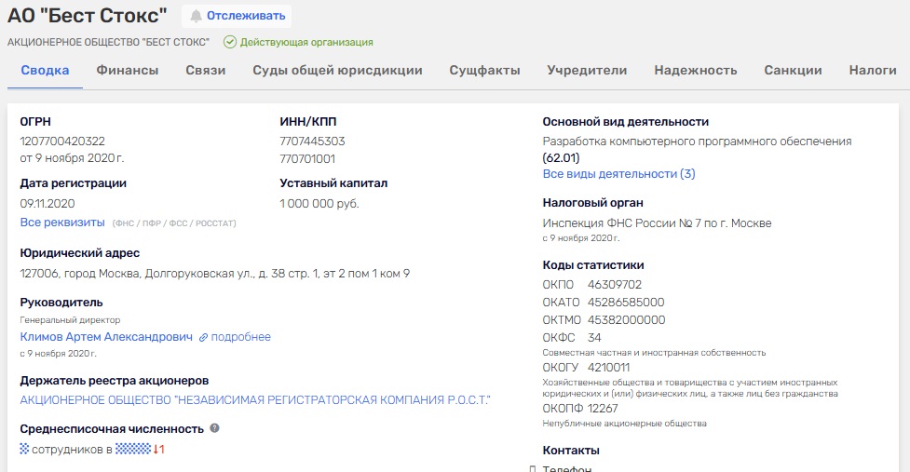This screenshot has width=910, height=472.
Task: Click the phone icon next to Телефон
Action: pos(532,468)
